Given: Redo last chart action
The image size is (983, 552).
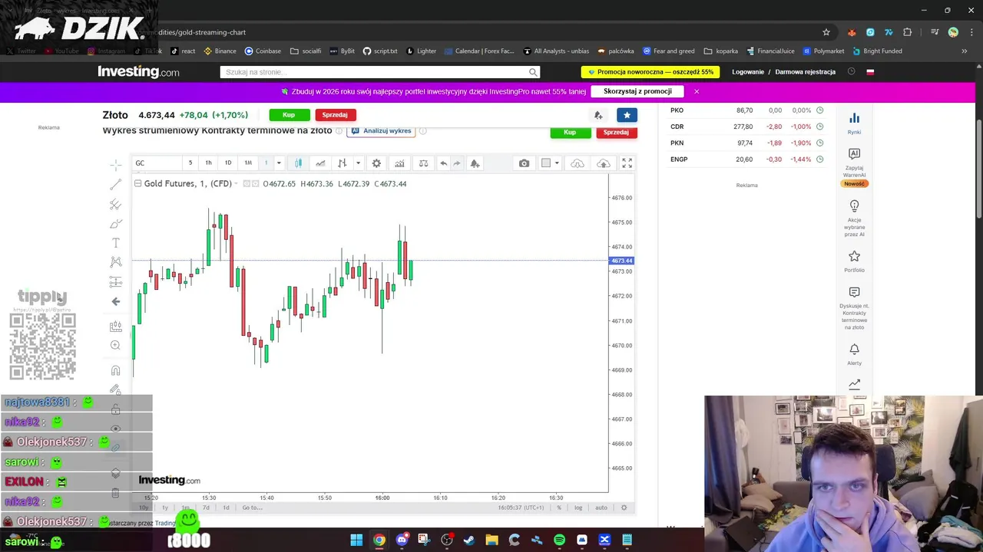Looking at the screenshot, I should coord(457,163).
